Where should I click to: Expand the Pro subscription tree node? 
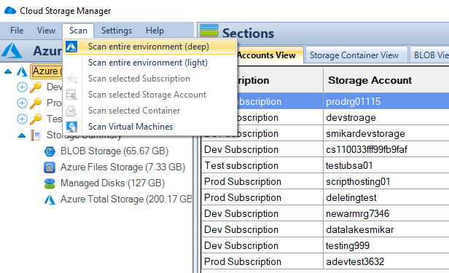coord(22,103)
